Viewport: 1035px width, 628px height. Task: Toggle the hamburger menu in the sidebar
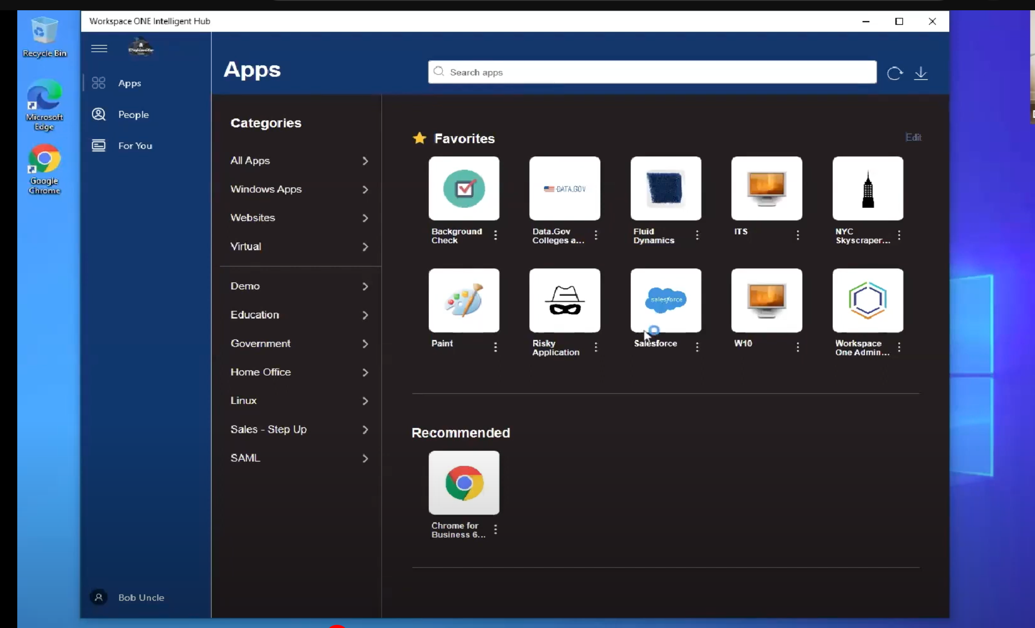[99, 49]
